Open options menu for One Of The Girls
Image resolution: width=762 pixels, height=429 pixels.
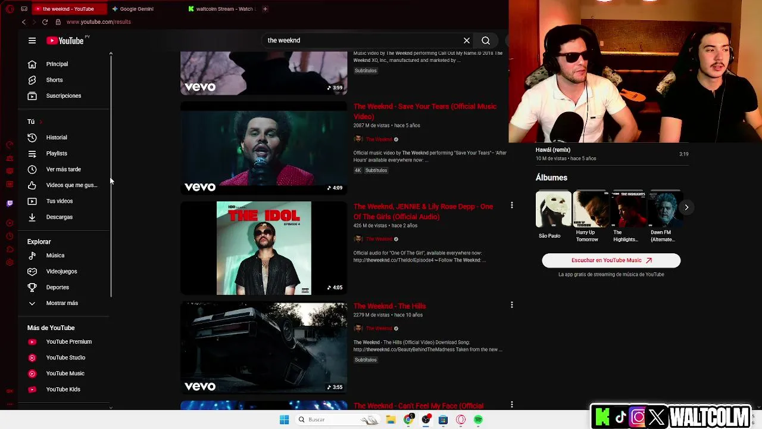[x=511, y=206]
